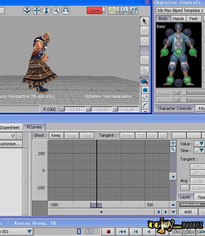Open the take 001 dropdown
Viewport: 205px width, 236px height.
coord(29,231)
